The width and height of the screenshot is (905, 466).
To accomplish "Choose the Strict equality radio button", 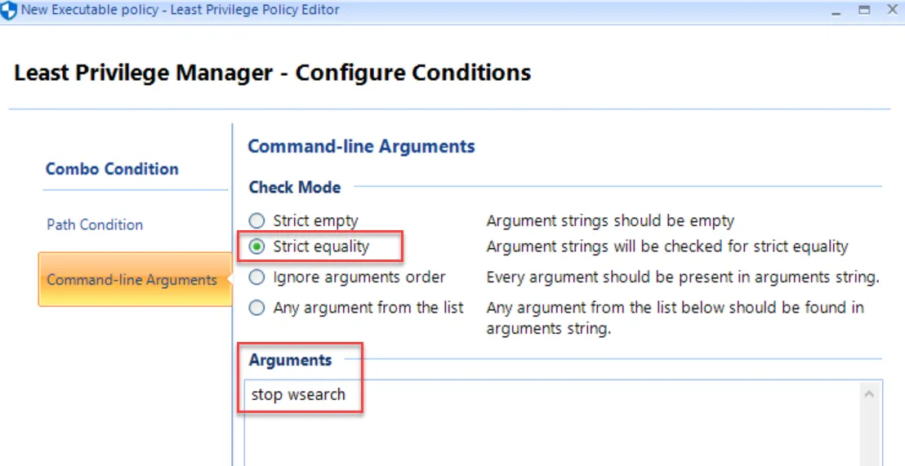I will pos(257,246).
